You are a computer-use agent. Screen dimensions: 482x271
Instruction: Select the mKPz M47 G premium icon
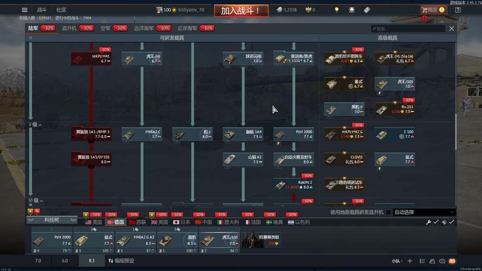[344, 134]
